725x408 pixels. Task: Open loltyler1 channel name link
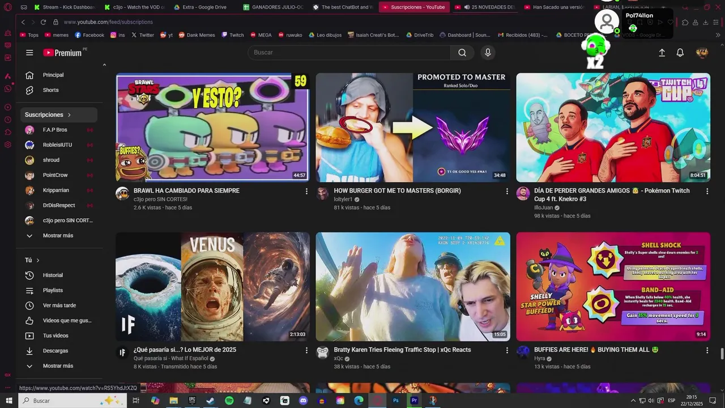[343, 199]
